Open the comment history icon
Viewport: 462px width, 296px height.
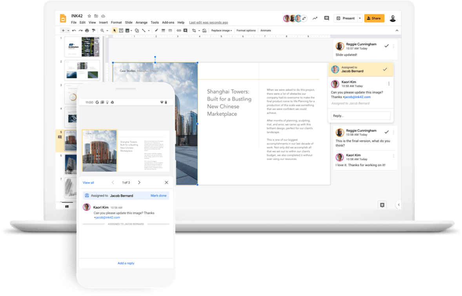click(x=326, y=18)
